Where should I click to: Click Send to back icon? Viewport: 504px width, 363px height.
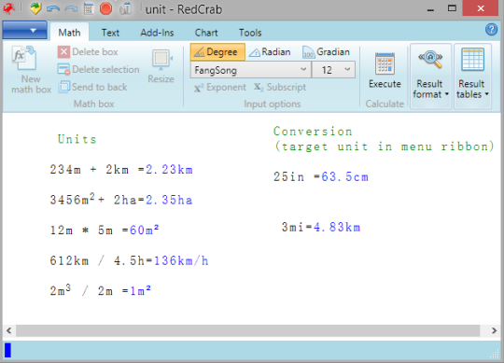63,87
